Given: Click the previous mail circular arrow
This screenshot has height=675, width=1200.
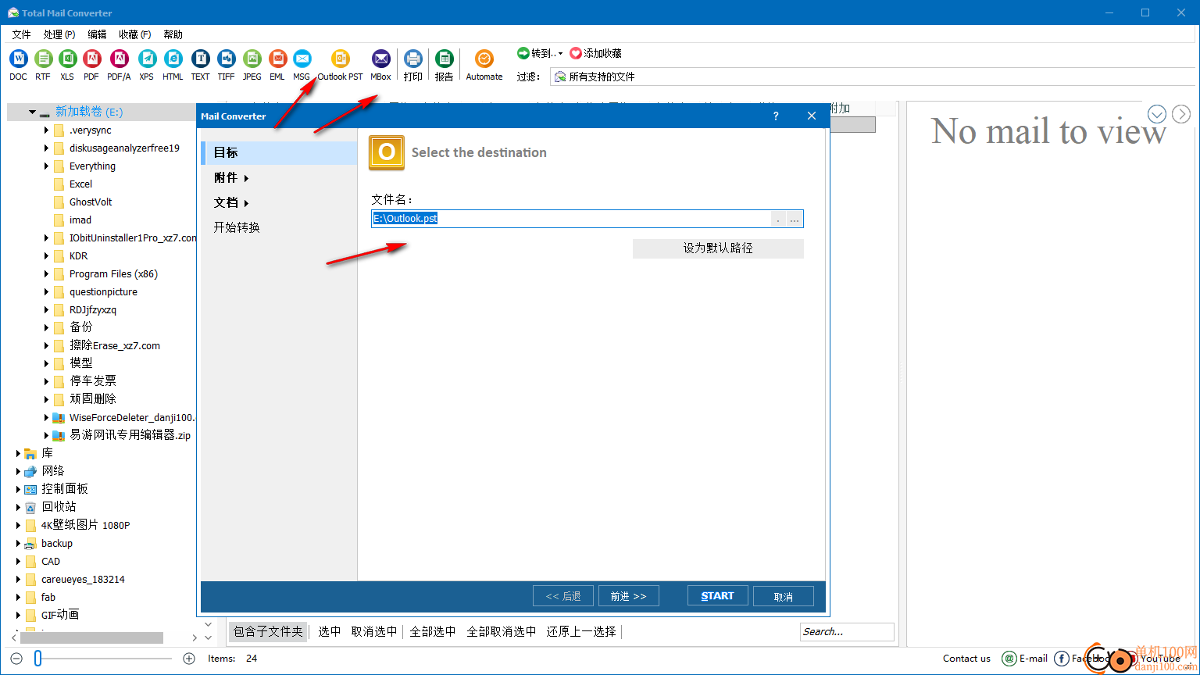Looking at the screenshot, I should pos(1156,115).
